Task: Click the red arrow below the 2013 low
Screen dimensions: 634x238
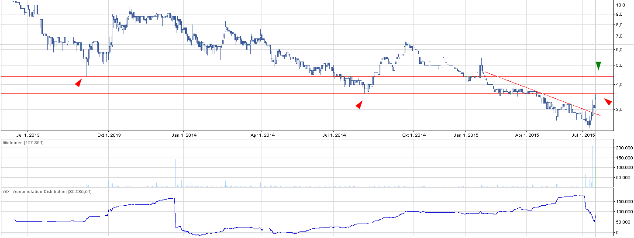Action: coord(78,83)
